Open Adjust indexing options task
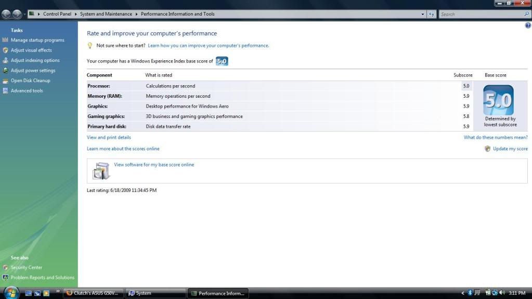Viewport: 532px width, 299px height. coord(35,60)
